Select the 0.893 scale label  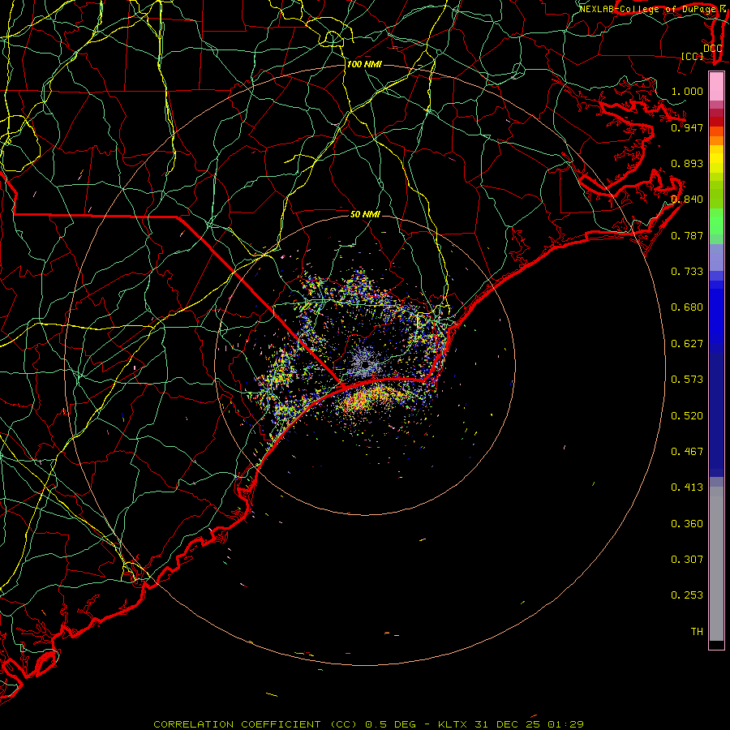(x=687, y=163)
